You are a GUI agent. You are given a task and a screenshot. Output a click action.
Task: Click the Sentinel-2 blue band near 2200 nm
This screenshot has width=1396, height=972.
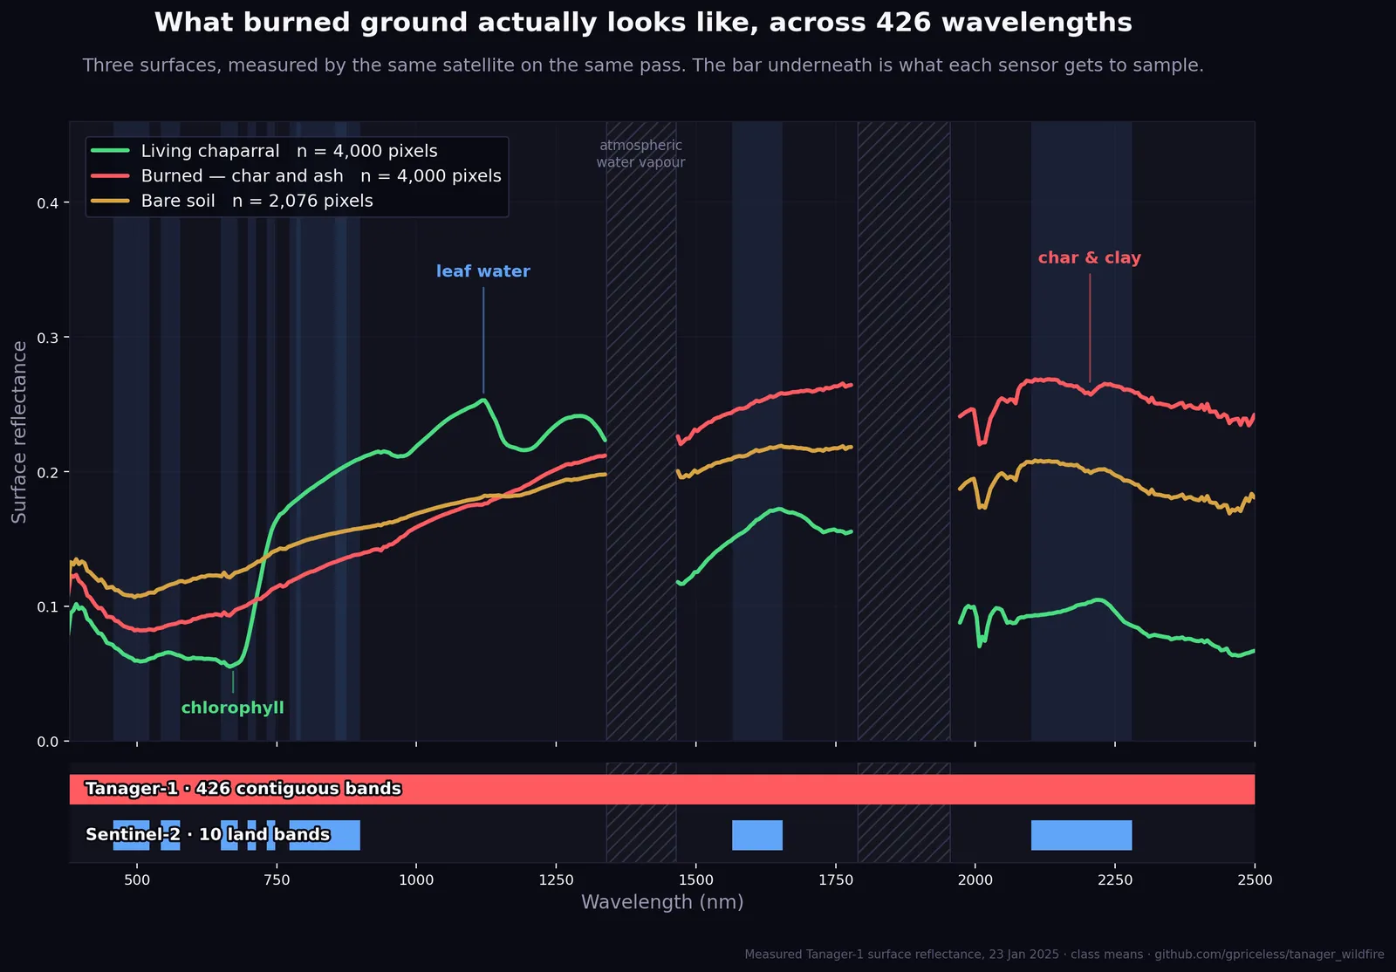[1081, 835]
